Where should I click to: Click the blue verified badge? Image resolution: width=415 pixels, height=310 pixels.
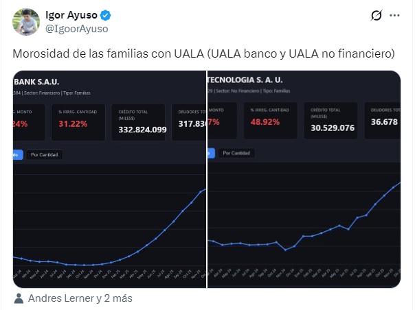click(x=107, y=15)
